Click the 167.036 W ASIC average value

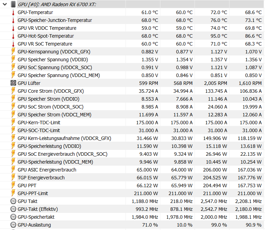(250, 170)
